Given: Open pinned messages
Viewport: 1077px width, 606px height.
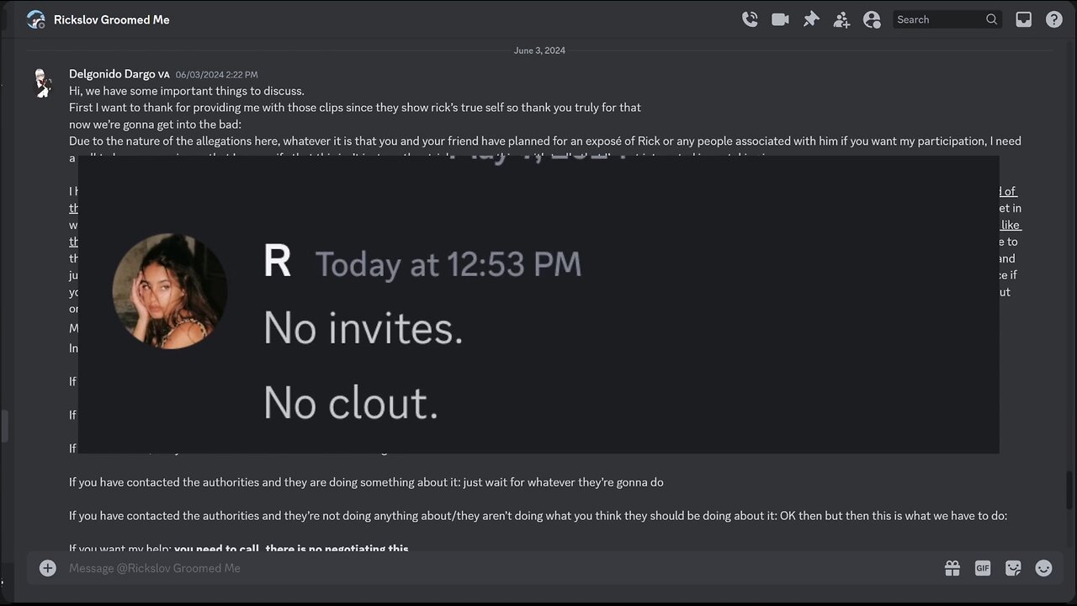Looking at the screenshot, I should pyautogui.click(x=811, y=19).
